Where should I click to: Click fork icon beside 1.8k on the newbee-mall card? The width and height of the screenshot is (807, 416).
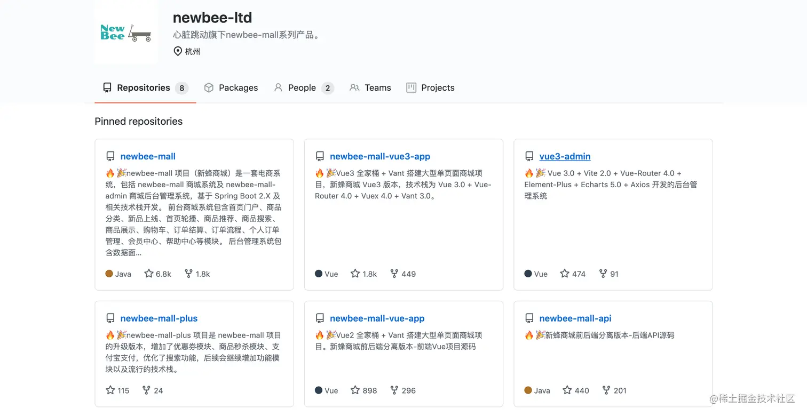(x=188, y=274)
